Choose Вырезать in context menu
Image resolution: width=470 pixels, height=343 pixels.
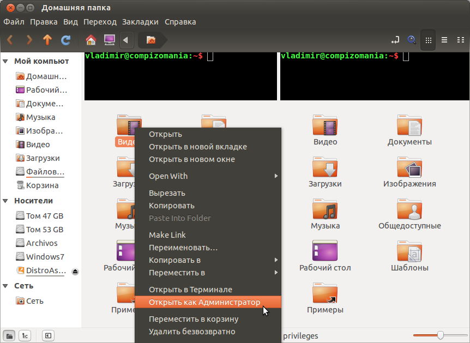[x=208, y=193]
